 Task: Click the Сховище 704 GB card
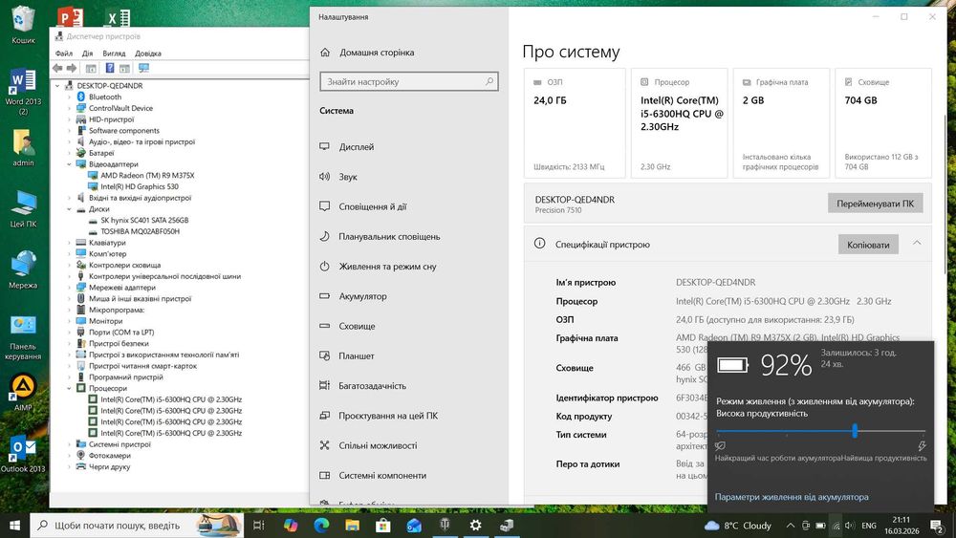coord(882,123)
